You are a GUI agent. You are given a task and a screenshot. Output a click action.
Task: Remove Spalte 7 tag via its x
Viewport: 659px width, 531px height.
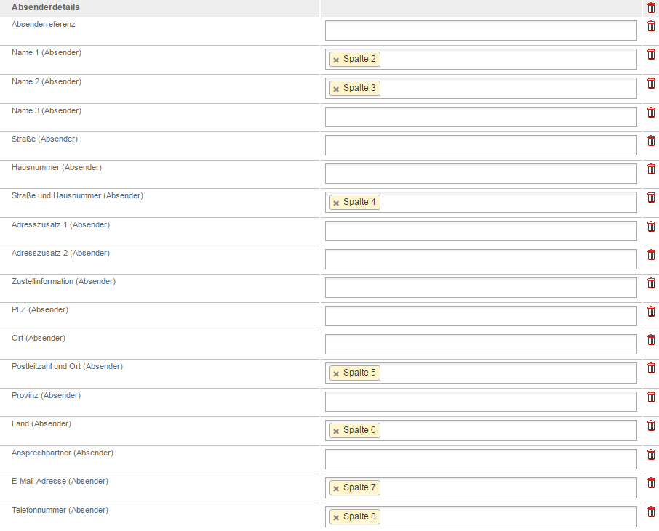[x=336, y=489]
